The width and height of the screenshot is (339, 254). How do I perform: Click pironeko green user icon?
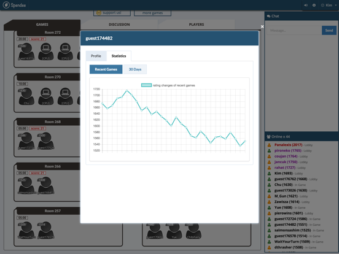tap(269, 151)
